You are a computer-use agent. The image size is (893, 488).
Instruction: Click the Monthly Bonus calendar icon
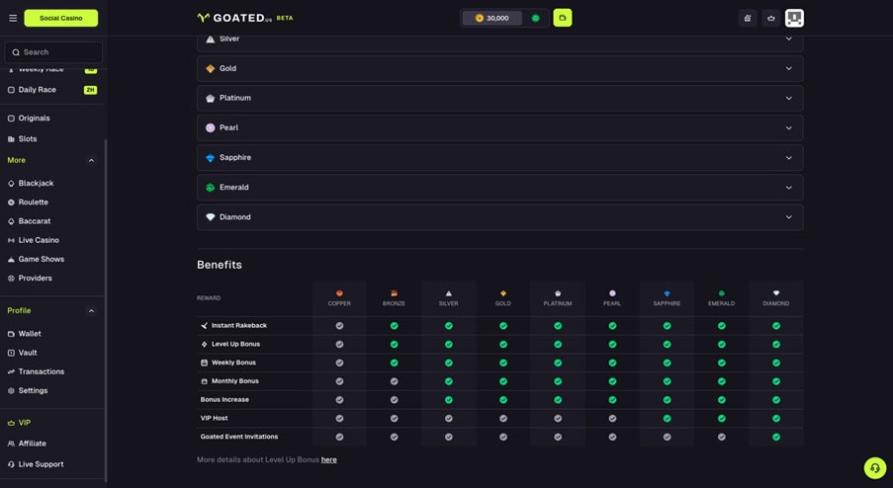tap(204, 381)
